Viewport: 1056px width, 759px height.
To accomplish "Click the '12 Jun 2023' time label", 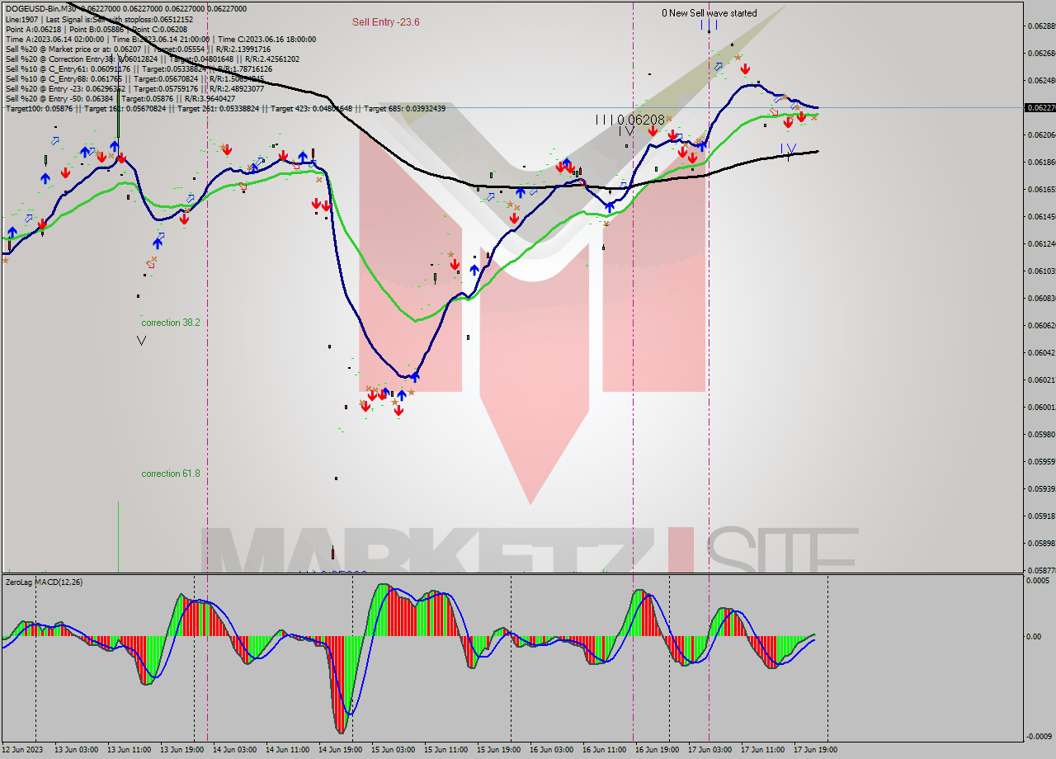I will point(24,750).
